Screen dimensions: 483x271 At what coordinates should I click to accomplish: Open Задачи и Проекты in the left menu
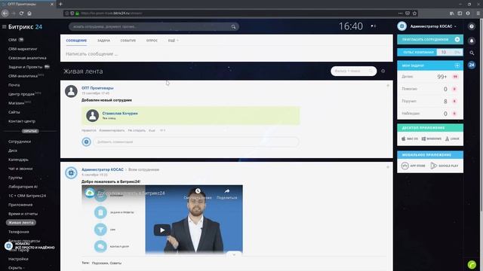[x=25, y=67]
